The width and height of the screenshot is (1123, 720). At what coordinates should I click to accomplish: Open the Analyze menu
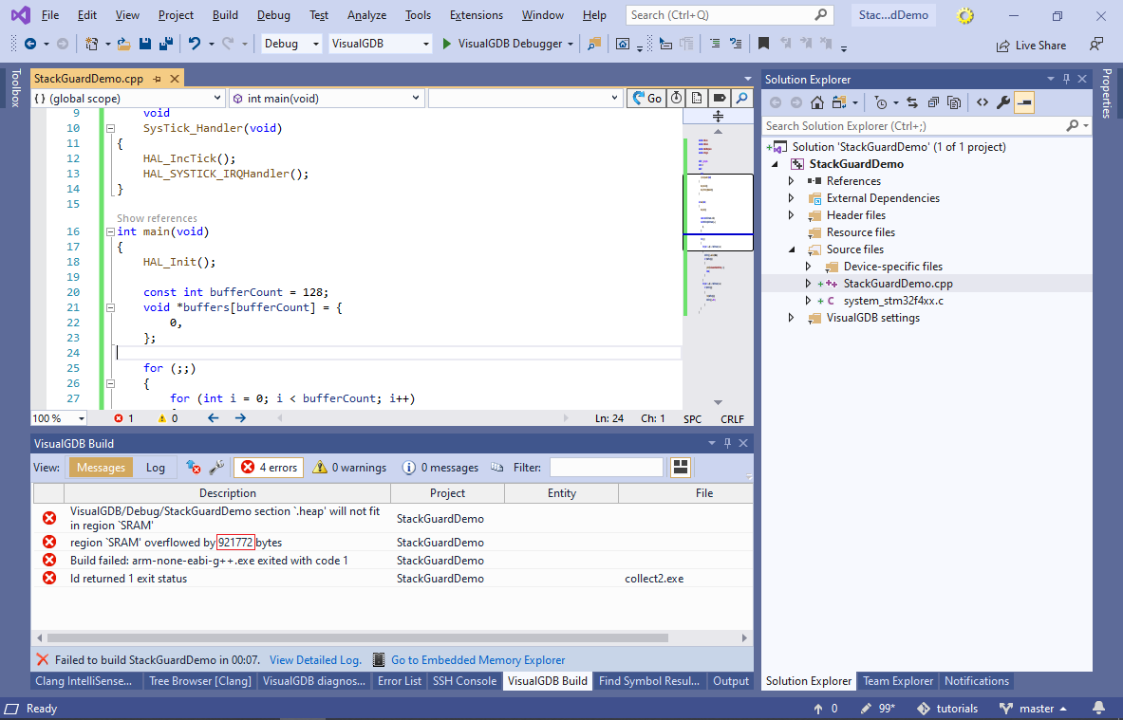366,15
